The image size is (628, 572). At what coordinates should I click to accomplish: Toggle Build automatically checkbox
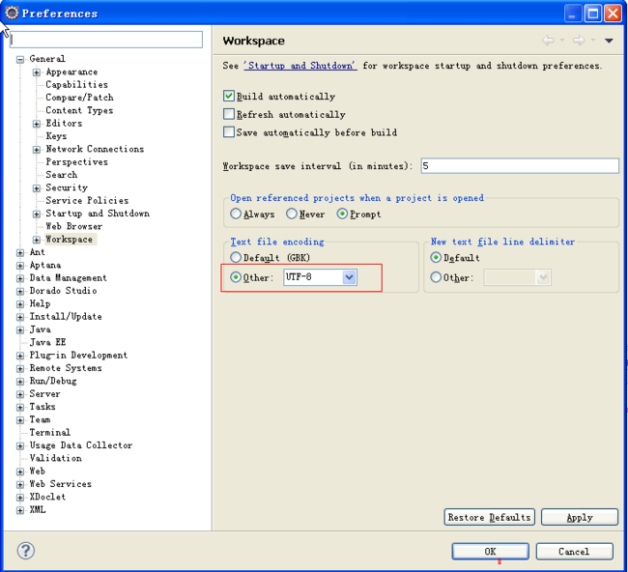tap(229, 96)
